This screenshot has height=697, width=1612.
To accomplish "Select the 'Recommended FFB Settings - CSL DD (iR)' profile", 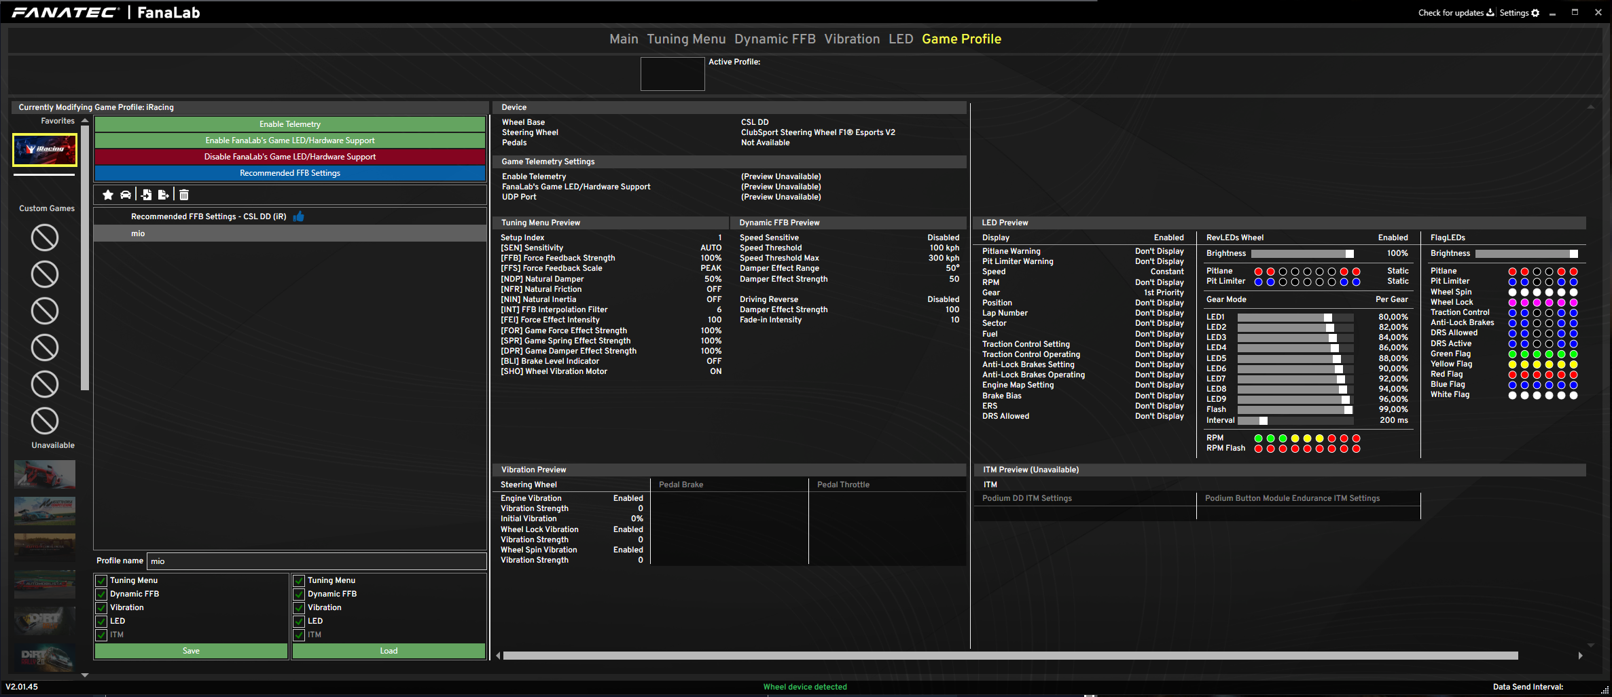I will (x=290, y=216).
